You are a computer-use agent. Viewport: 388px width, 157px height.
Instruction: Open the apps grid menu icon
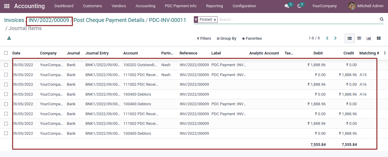[x=7, y=6]
